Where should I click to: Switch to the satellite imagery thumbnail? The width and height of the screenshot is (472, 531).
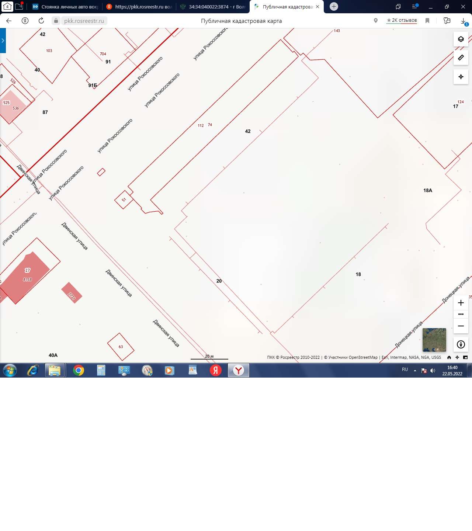[434, 340]
